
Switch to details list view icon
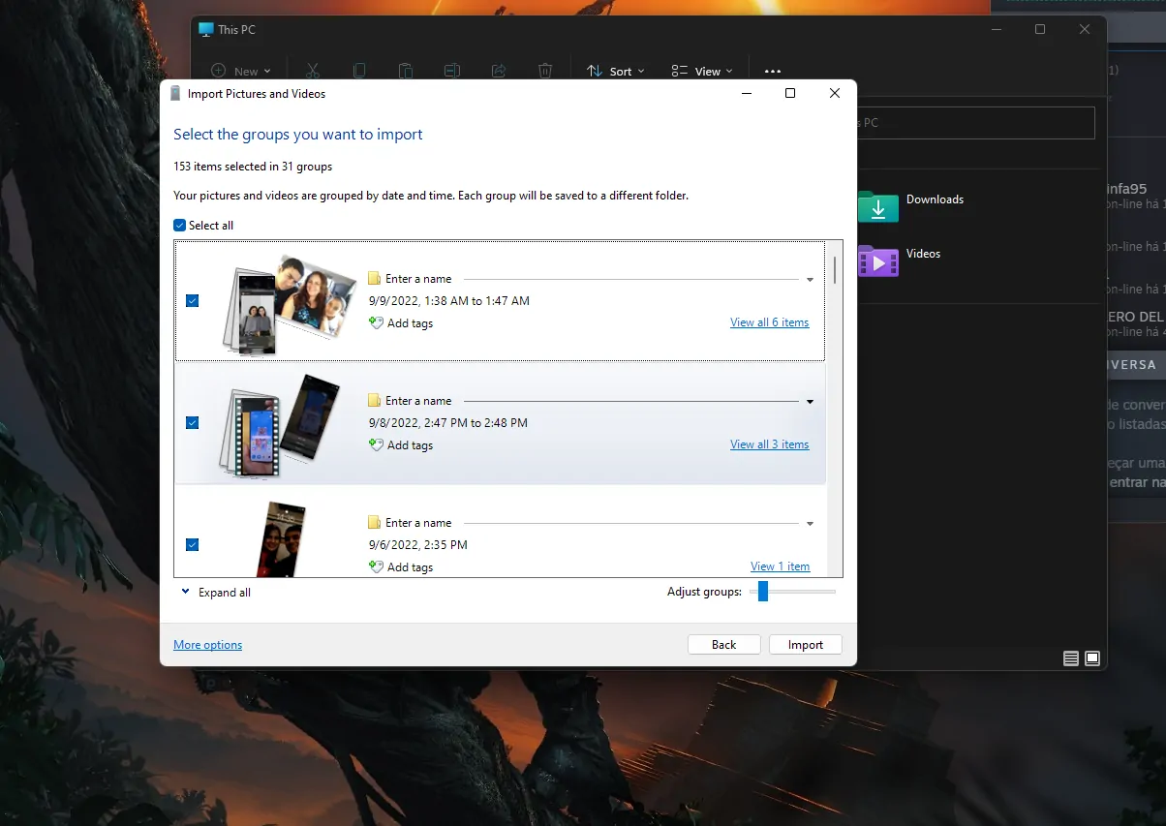[1071, 658]
